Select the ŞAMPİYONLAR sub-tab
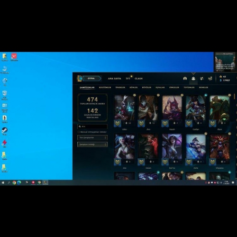Image resolution: width=237 pixels, height=237 pixels. (87, 87)
